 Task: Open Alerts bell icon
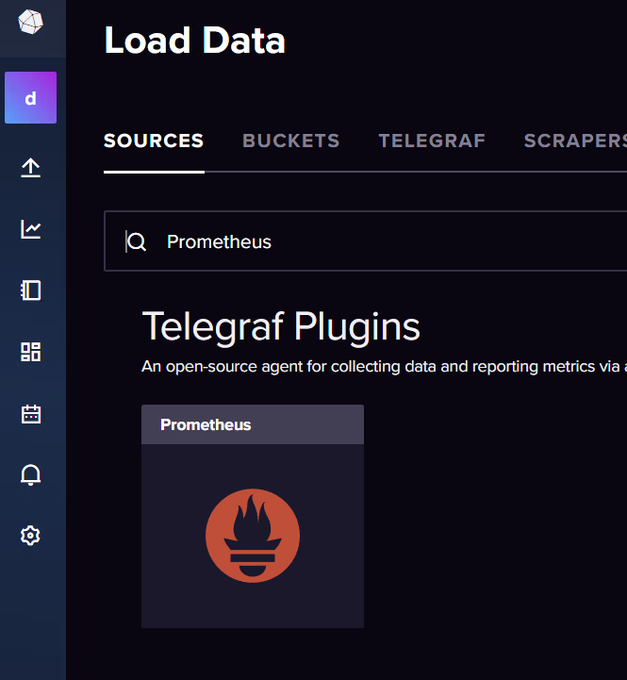[31, 475]
